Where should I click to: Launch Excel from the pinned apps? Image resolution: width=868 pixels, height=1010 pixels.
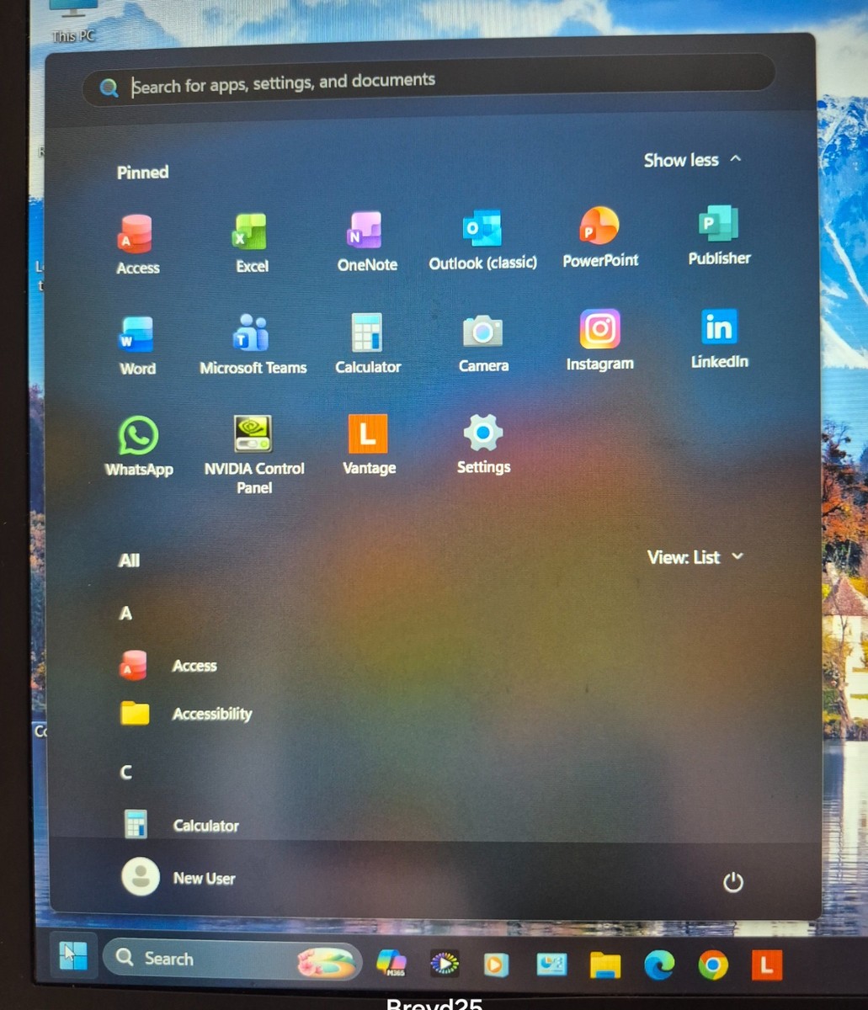point(251,242)
